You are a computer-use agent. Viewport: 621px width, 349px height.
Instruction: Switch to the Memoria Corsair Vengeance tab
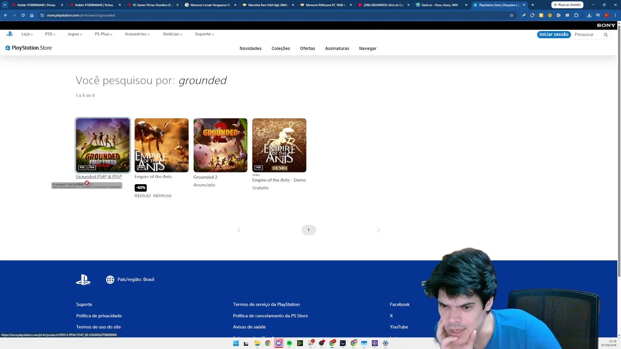pos(210,5)
